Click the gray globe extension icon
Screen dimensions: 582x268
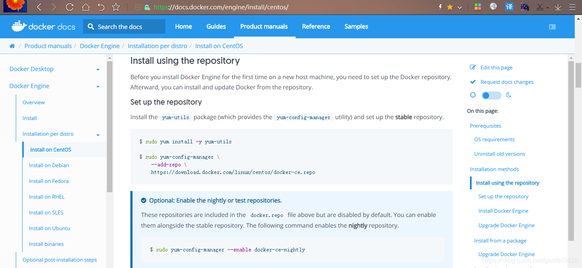[493, 6]
